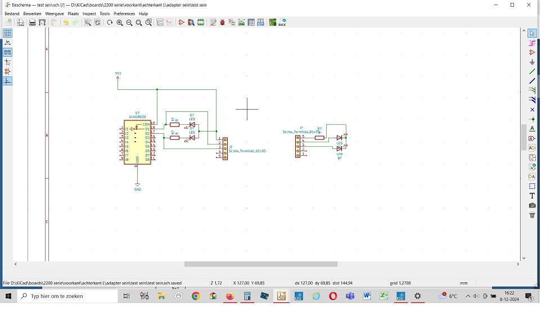Select the Delete items trash tool

click(532, 215)
